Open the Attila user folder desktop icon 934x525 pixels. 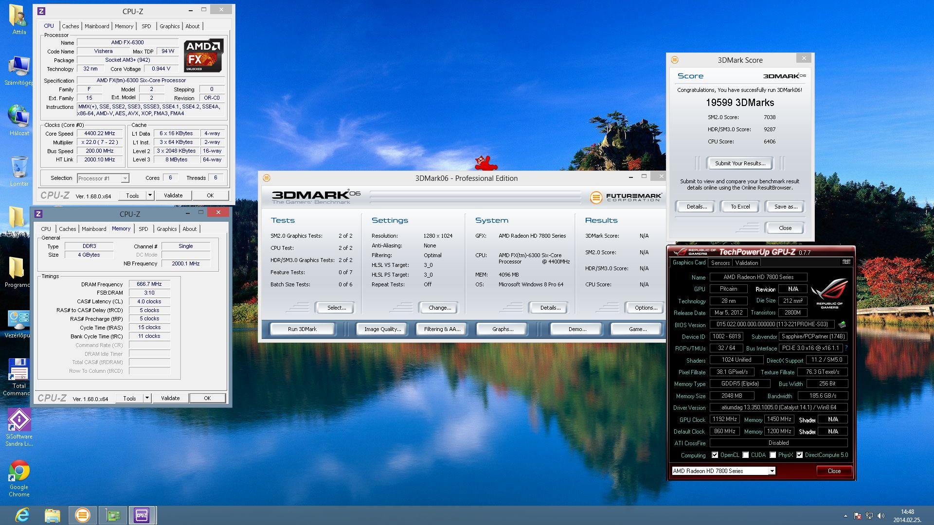point(19,19)
